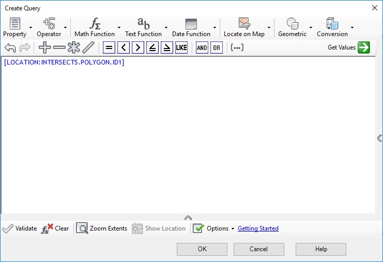Image resolution: width=383 pixels, height=262 pixels.
Task: Clear the query expression
Action: point(55,228)
